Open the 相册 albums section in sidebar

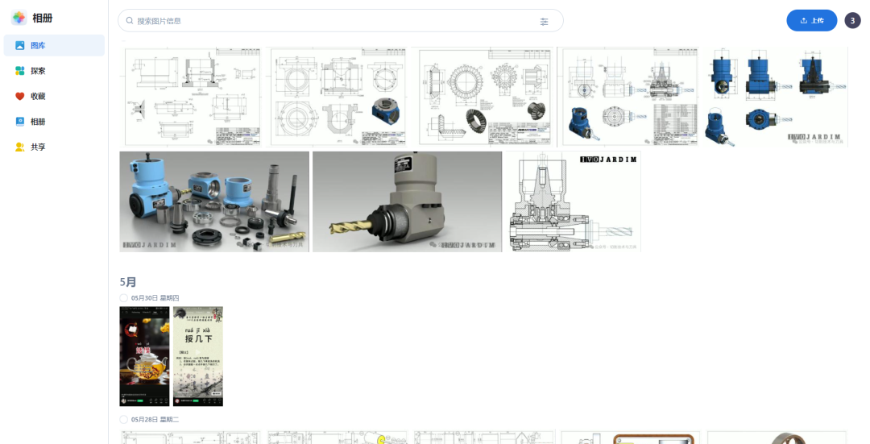pos(54,122)
